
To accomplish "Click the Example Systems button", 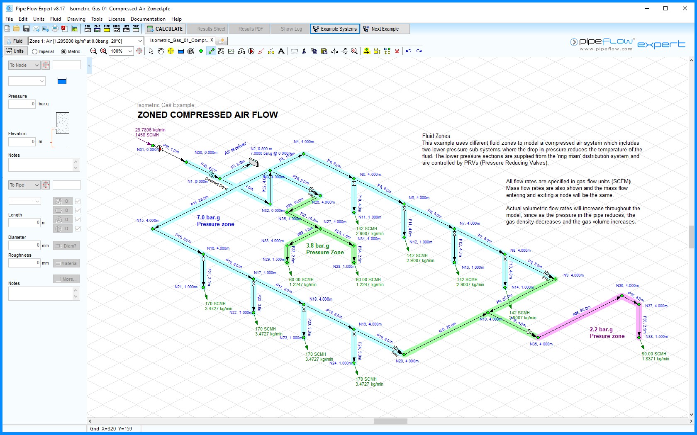I will pyautogui.click(x=335, y=29).
